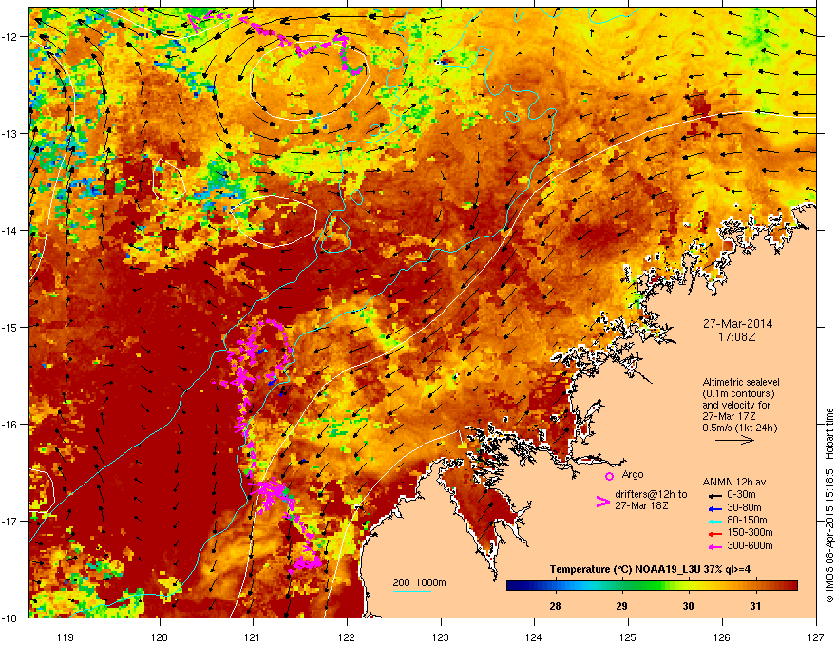This screenshot has width=836, height=646.
Task: Click the 30 color bar tick label
Action: [689, 606]
